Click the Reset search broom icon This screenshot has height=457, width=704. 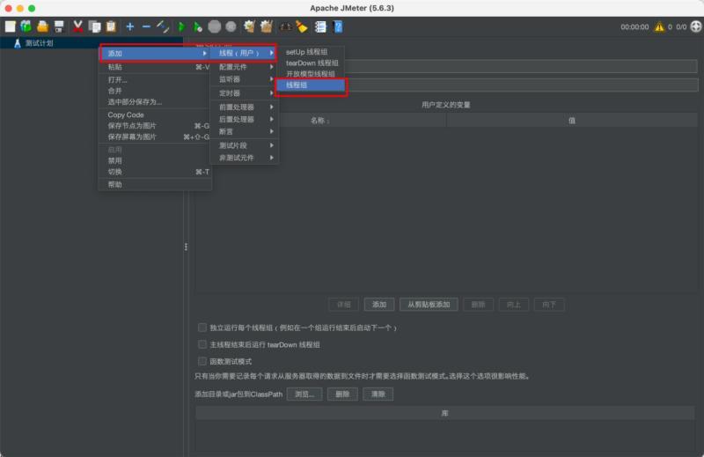(x=301, y=27)
